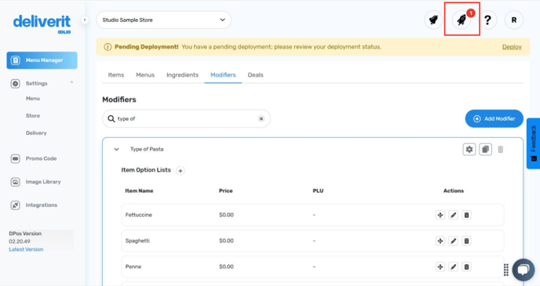The image size is (540, 286).
Task: Collapse the Type of Pasta modifier
Action: click(x=116, y=149)
